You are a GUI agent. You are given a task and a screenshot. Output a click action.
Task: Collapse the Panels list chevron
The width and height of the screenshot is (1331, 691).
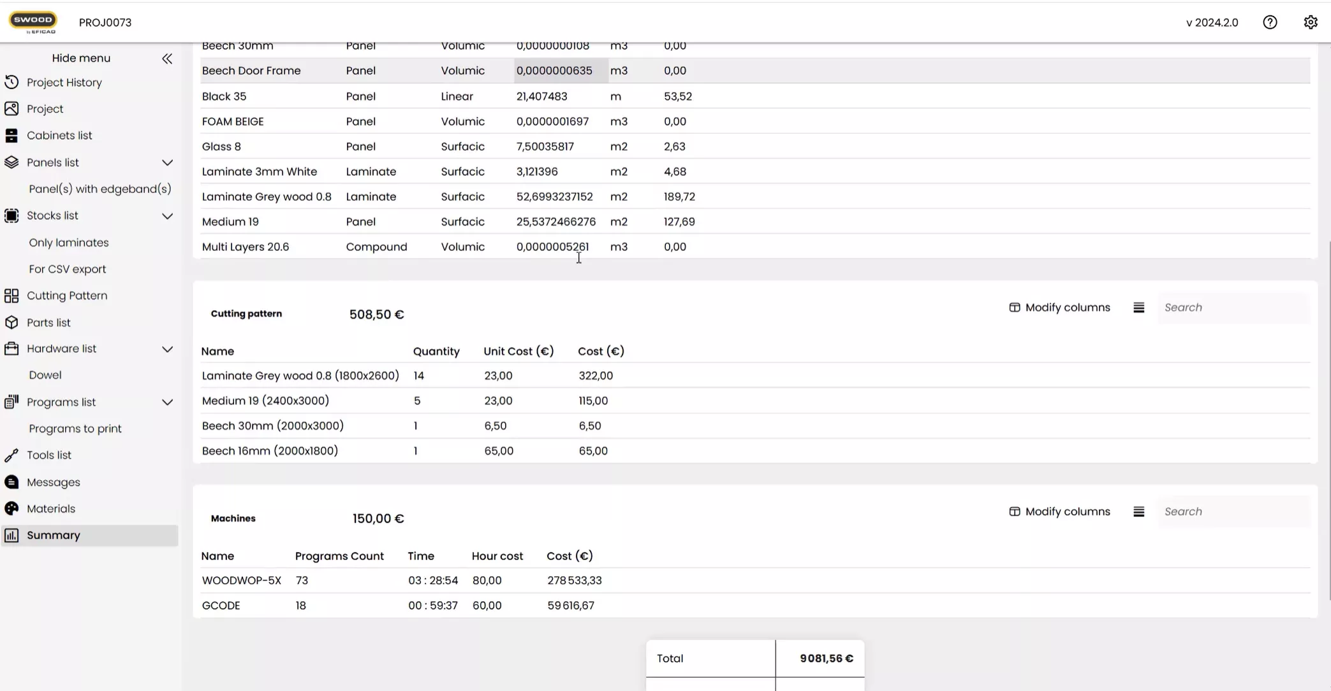pos(167,163)
